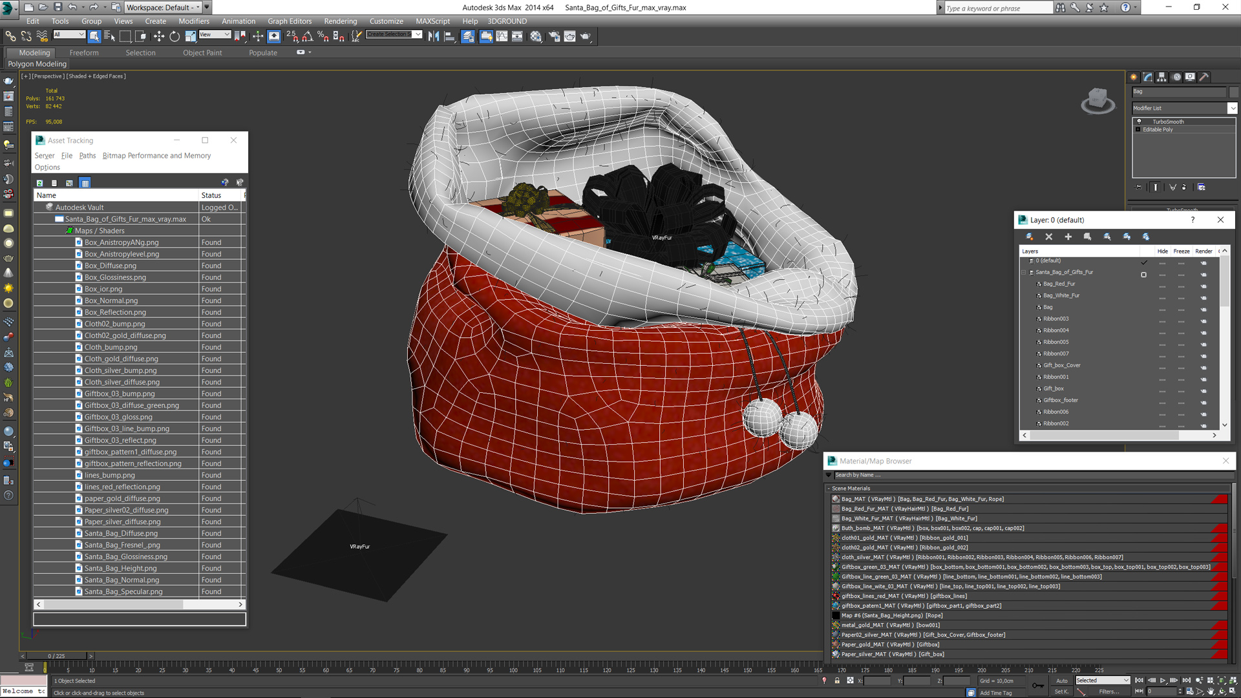
Task: Expand the Modifier List dropdown
Action: [x=1233, y=108]
